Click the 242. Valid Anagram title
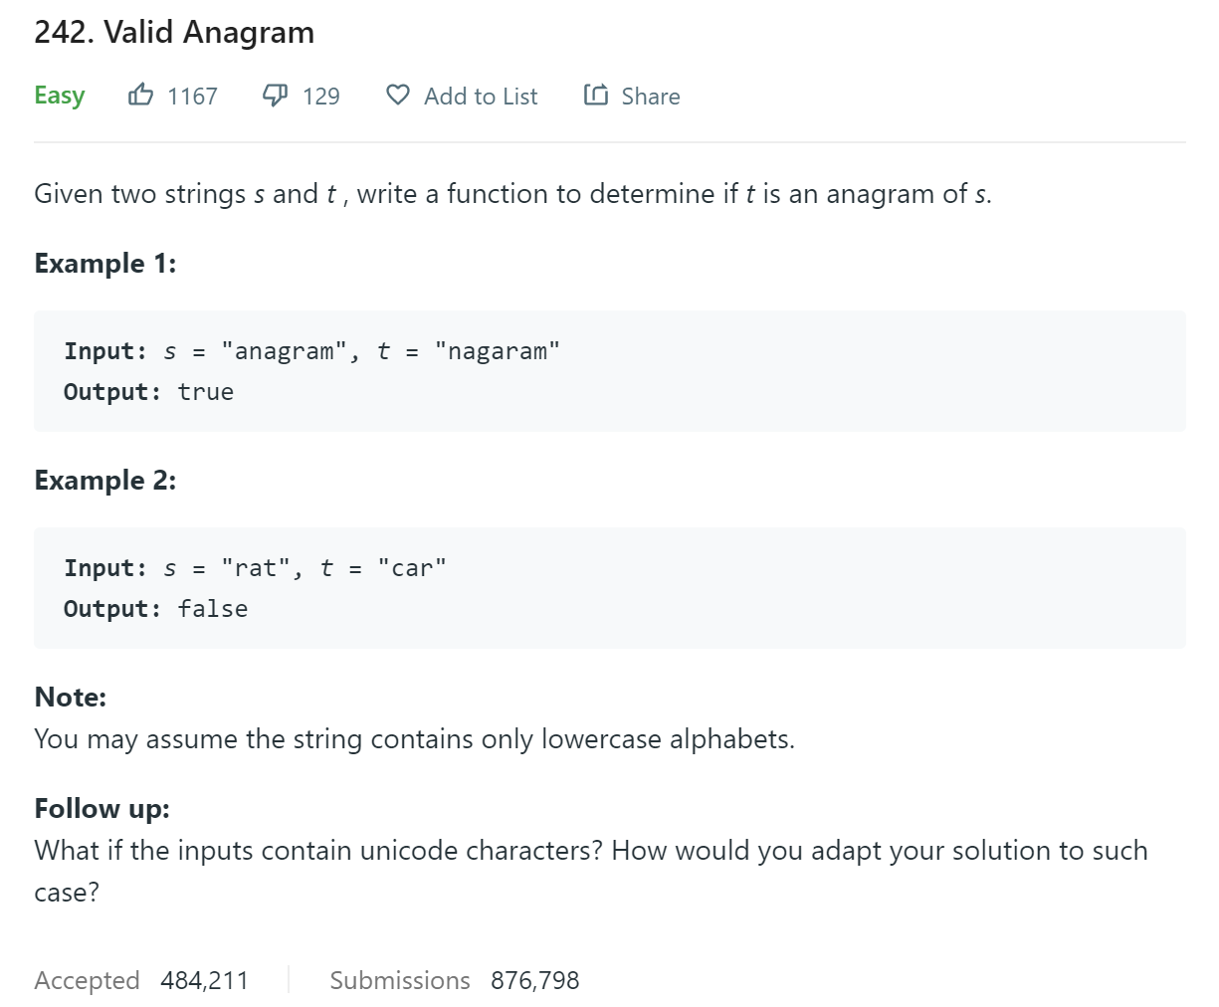Viewport: 1219px width, 1007px height. click(x=174, y=32)
